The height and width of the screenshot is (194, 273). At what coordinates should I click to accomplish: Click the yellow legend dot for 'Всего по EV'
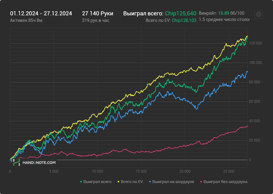[119, 182]
